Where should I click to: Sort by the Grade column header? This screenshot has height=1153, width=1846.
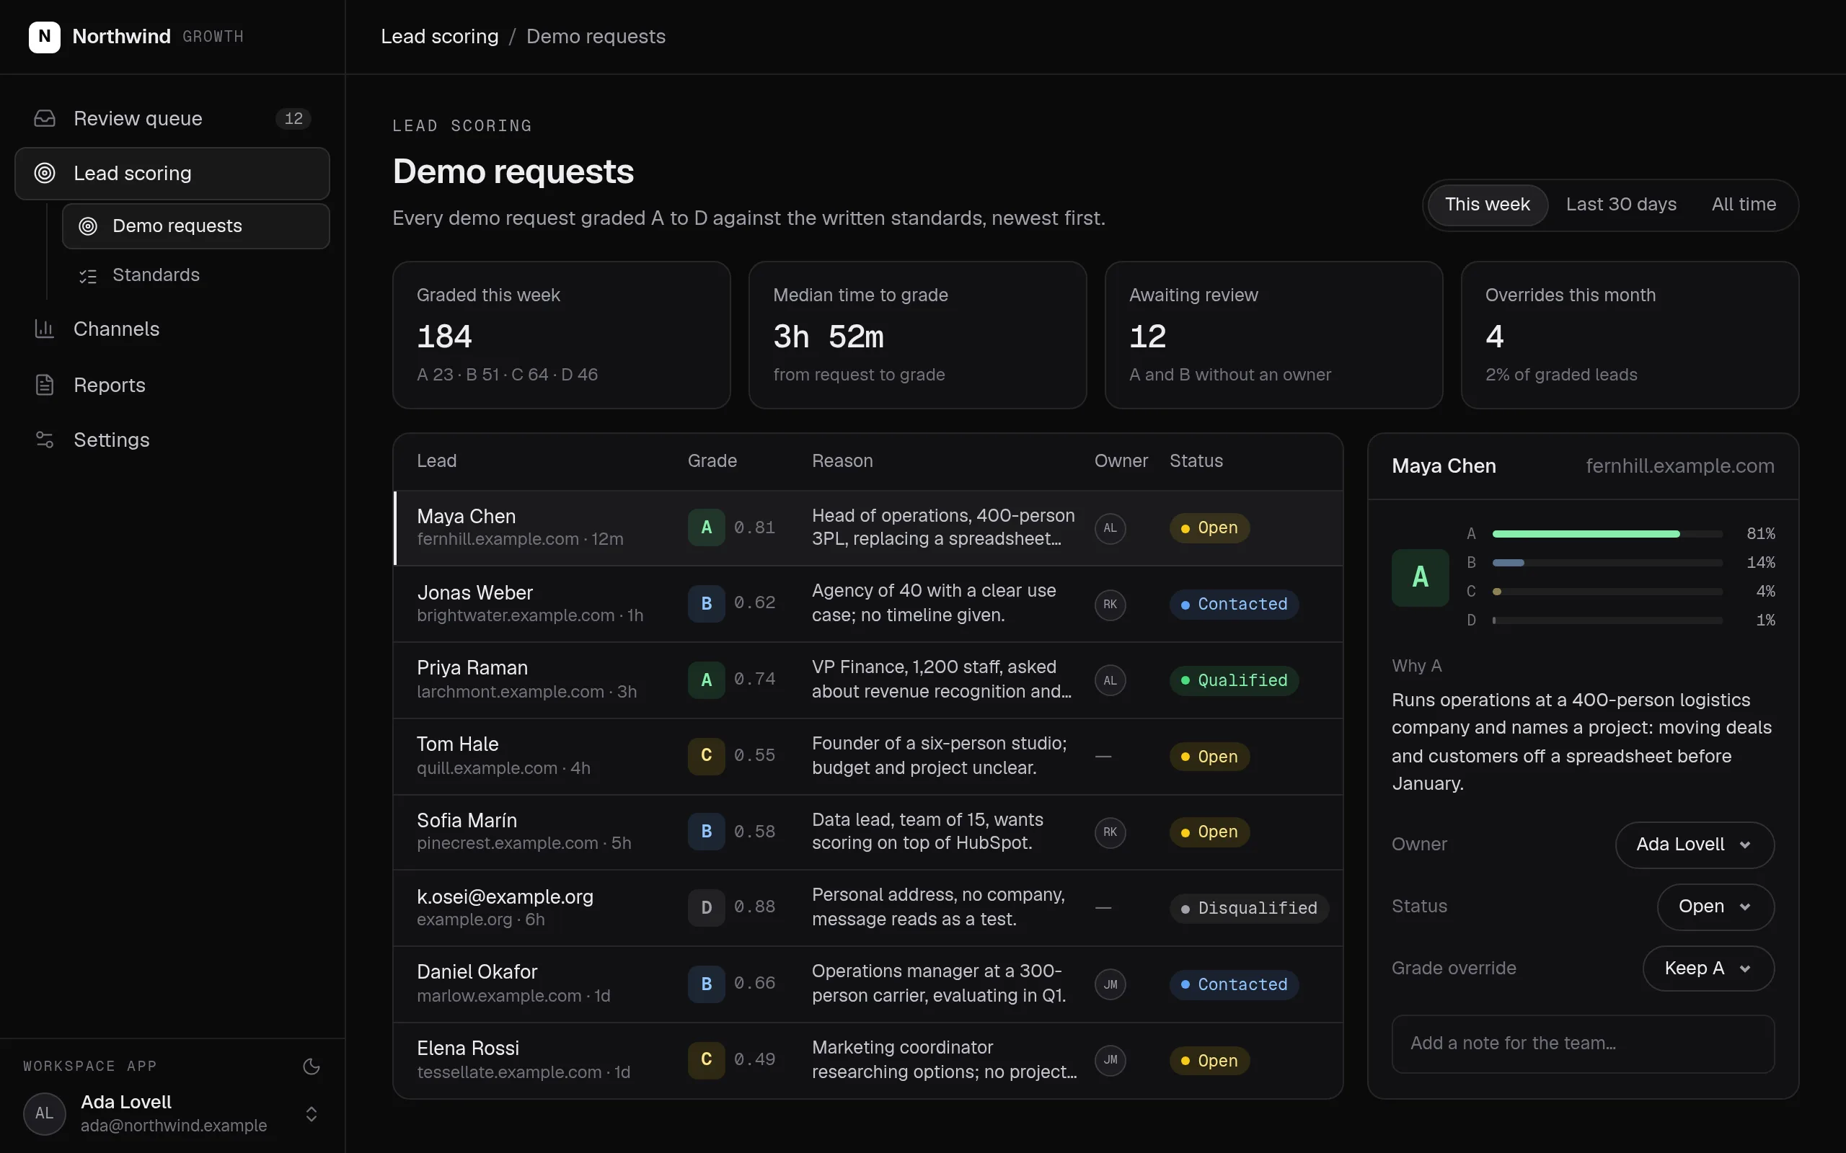click(x=712, y=461)
